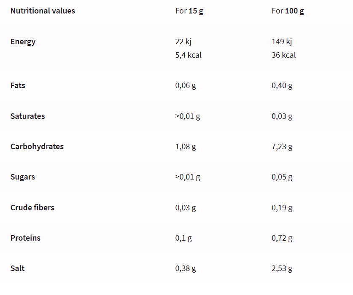Select the Proteins row label
The width and height of the screenshot is (353, 295).
click(x=25, y=238)
